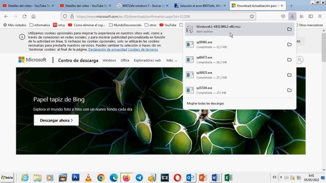Close the '80072efe windows 7' tab
Image resolution: width=326 pixels, height=183 pixels.
coord(168,6)
